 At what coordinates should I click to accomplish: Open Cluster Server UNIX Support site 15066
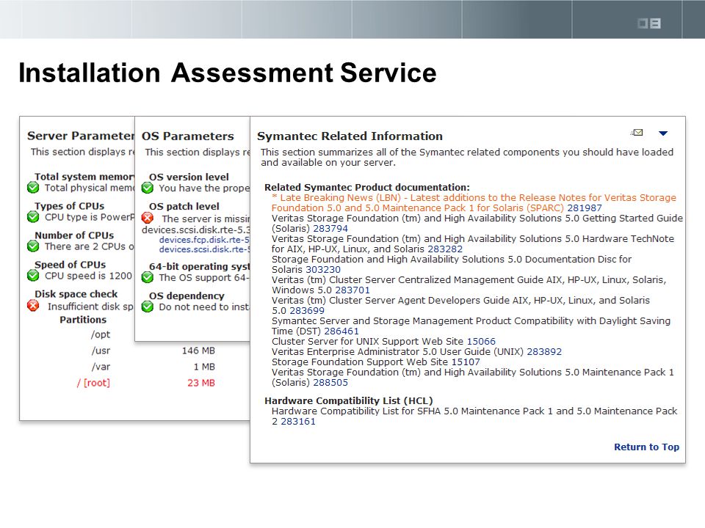481,341
